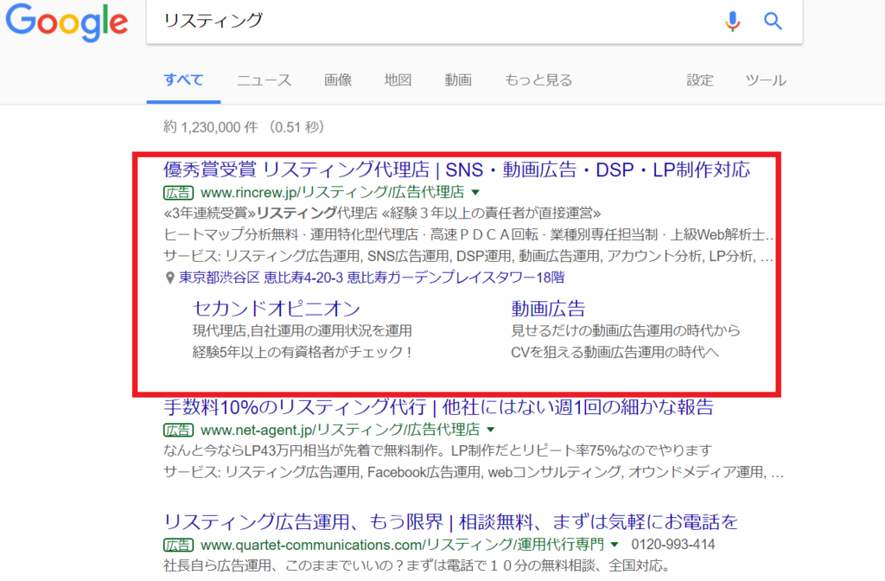Click なんと今ならLP43万円相当 description line
This screenshot has width=885, height=581.
(x=438, y=450)
